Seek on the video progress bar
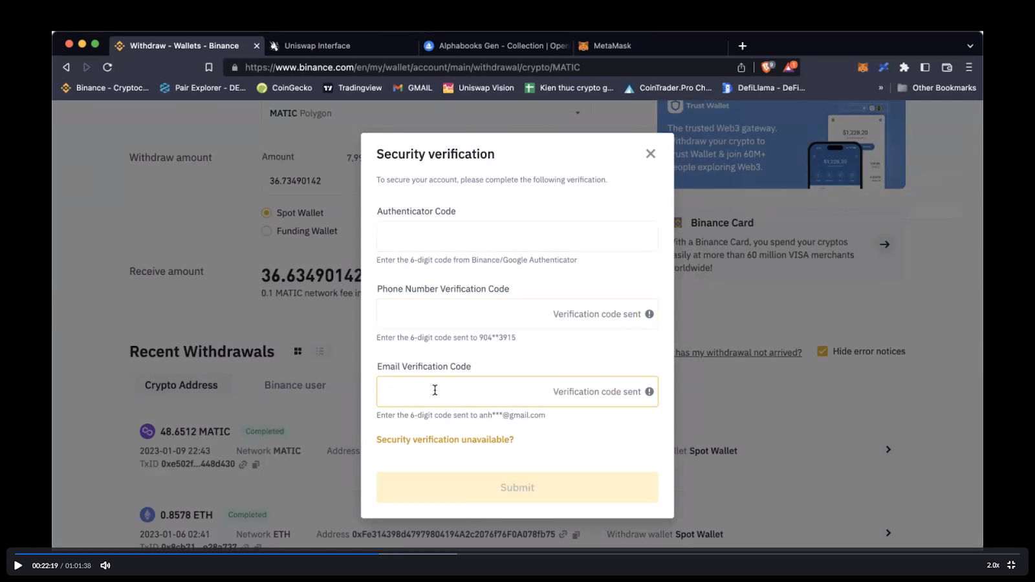The width and height of the screenshot is (1035, 582). point(517,554)
